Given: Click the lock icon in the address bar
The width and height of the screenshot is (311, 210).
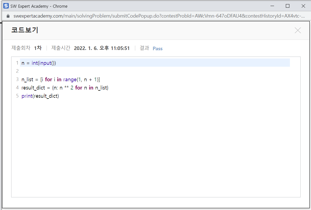Looking at the screenshot, I should [8, 16].
